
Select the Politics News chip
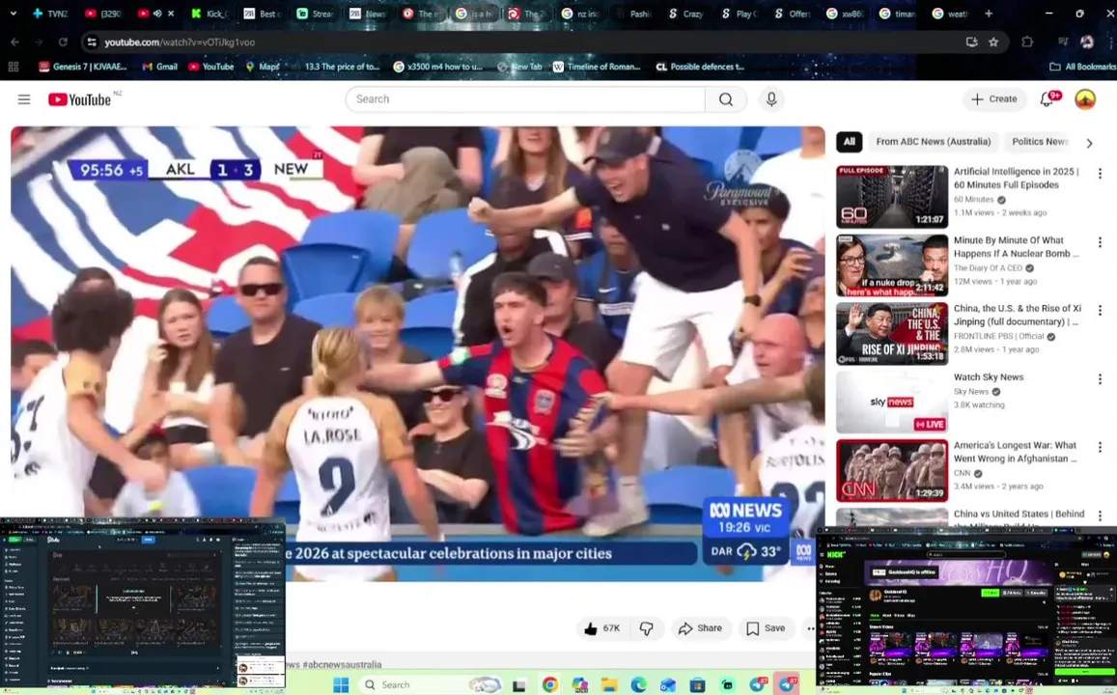tap(1040, 142)
